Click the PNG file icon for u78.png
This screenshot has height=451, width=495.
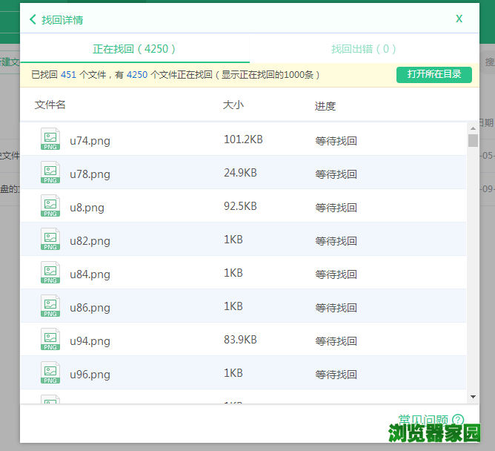[50, 173]
